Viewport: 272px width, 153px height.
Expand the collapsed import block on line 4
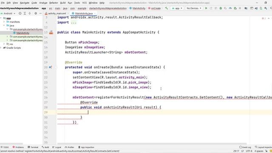click(x=74, y=23)
